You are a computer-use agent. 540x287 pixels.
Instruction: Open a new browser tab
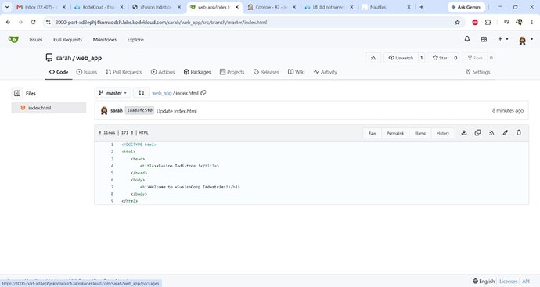(x=422, y=7)
